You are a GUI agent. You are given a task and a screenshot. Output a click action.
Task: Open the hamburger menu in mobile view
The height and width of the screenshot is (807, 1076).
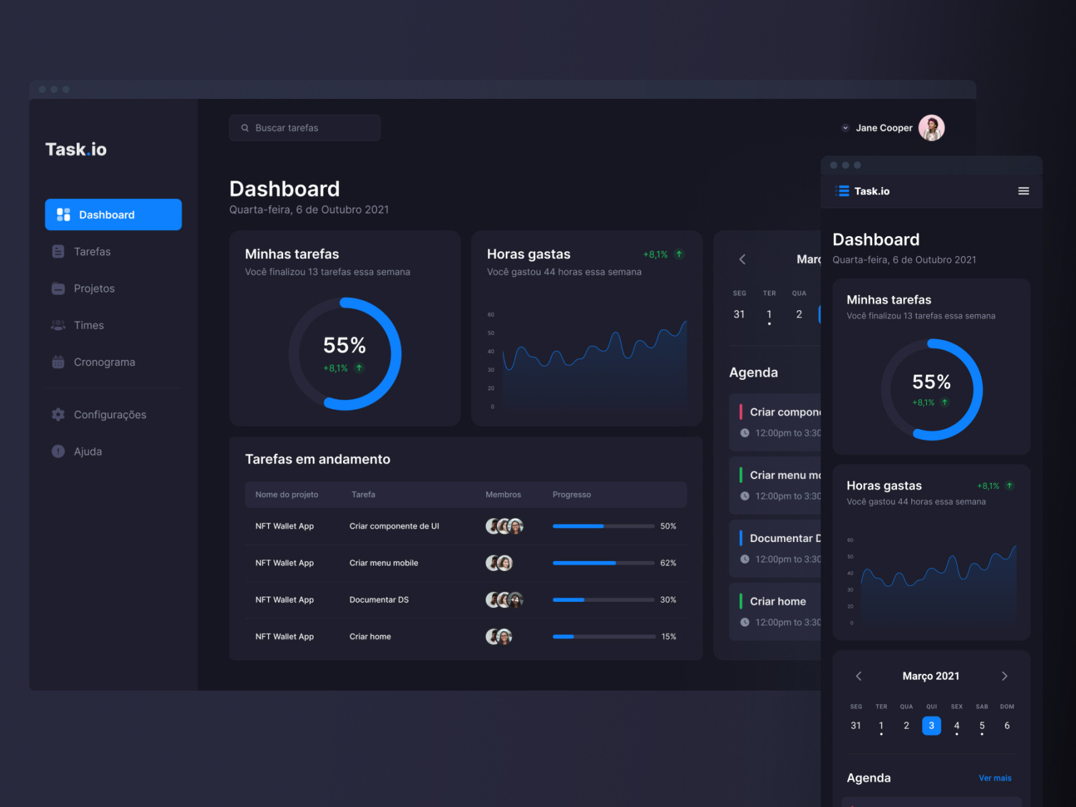tap(1023, 191)
